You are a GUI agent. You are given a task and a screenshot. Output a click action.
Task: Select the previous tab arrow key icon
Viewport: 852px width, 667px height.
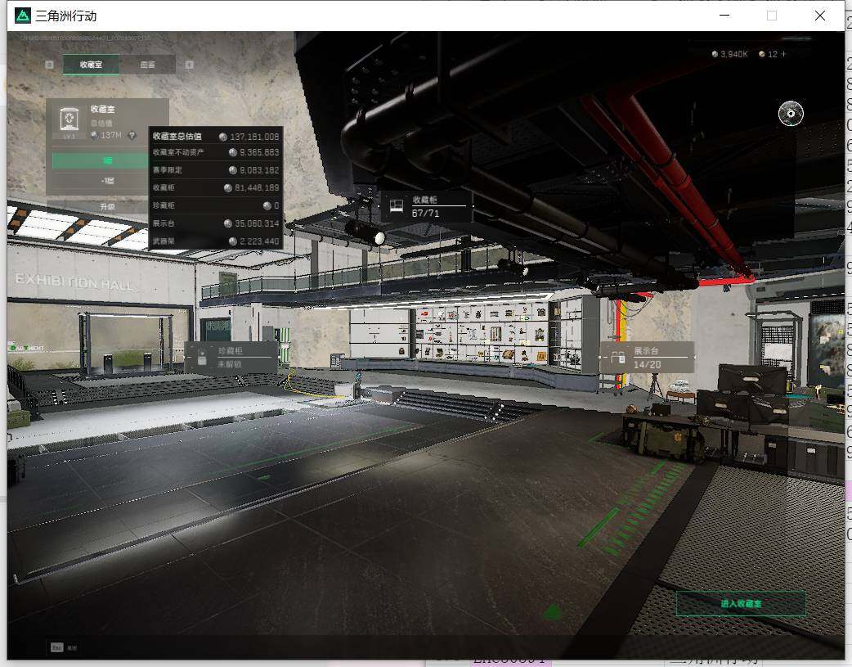pos(49,64)
